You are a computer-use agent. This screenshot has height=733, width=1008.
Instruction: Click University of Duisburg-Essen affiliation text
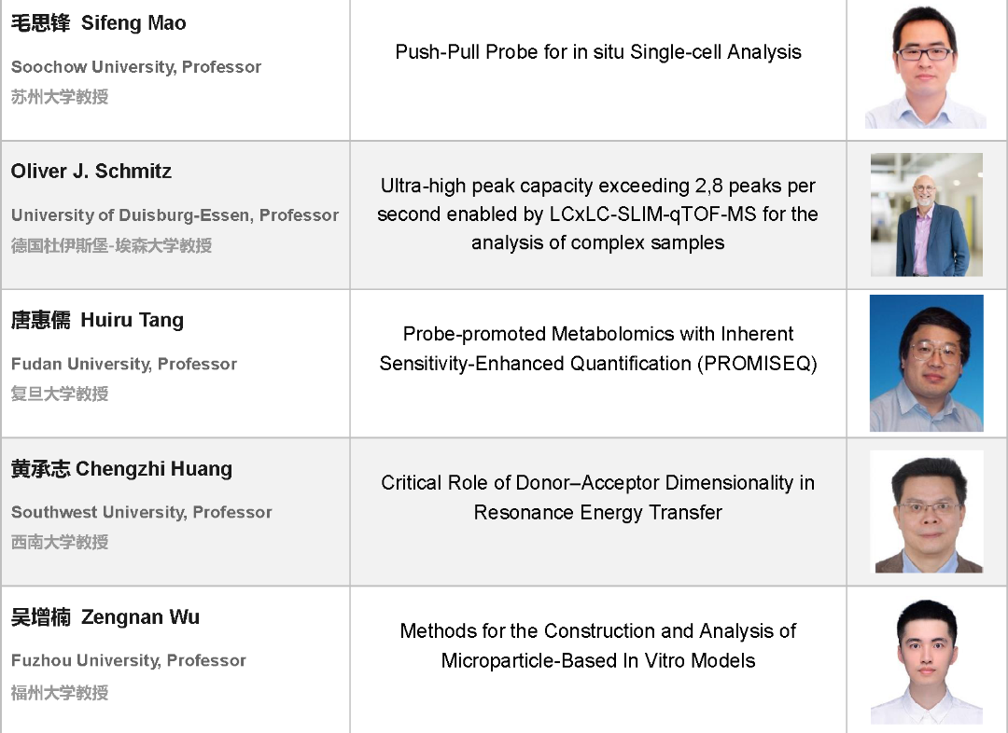(x=175, y=215)
